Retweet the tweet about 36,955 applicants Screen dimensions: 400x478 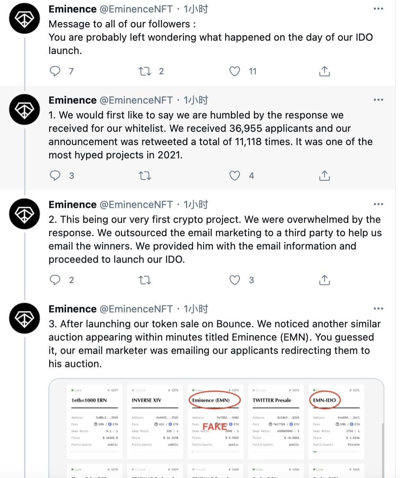click(x=145, y=176)
